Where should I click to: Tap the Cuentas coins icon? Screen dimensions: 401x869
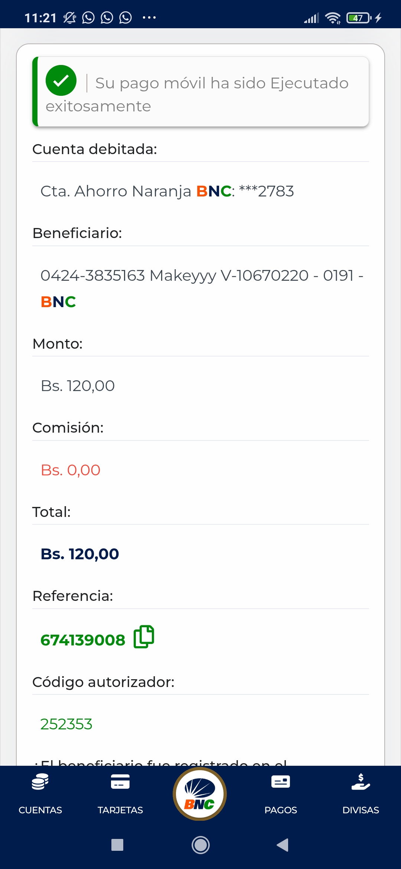(40, 782)
